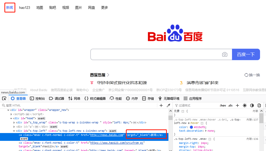
Task: Open the 查看器 inspector tab
Action: click(x=18, y=99)
